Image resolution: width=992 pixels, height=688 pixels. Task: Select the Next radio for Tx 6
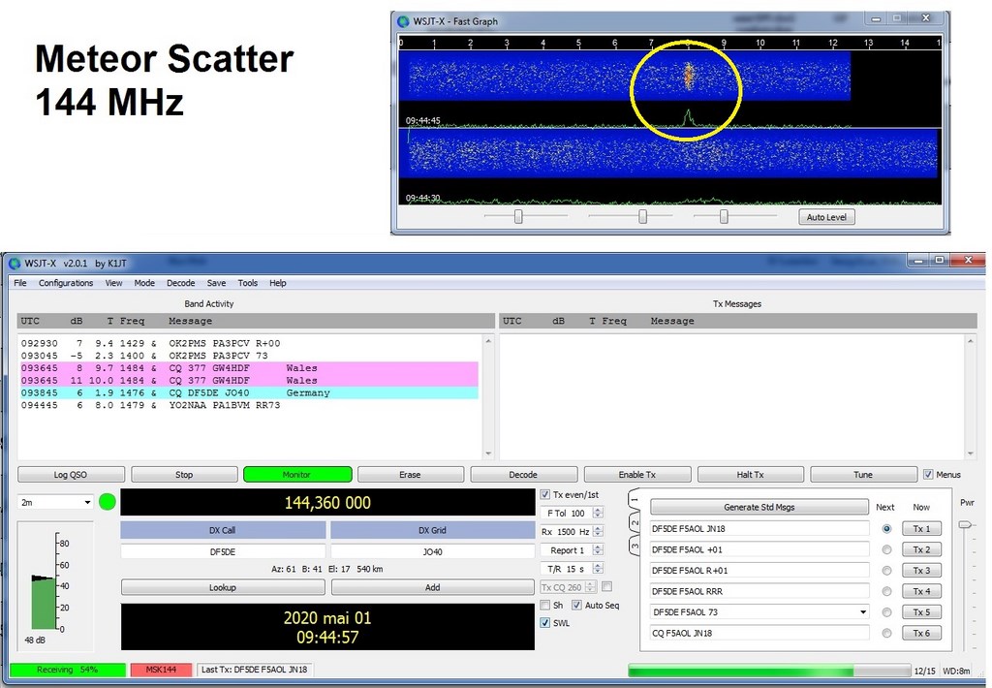point(886,633)
